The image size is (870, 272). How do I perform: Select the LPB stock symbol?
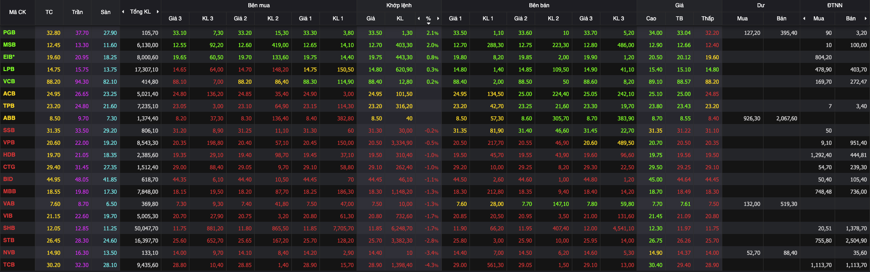pos(9,69)
